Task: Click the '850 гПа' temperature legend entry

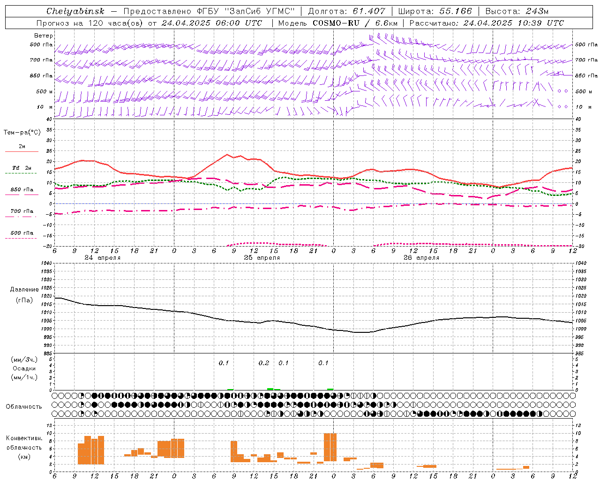Action: [22, 189]
